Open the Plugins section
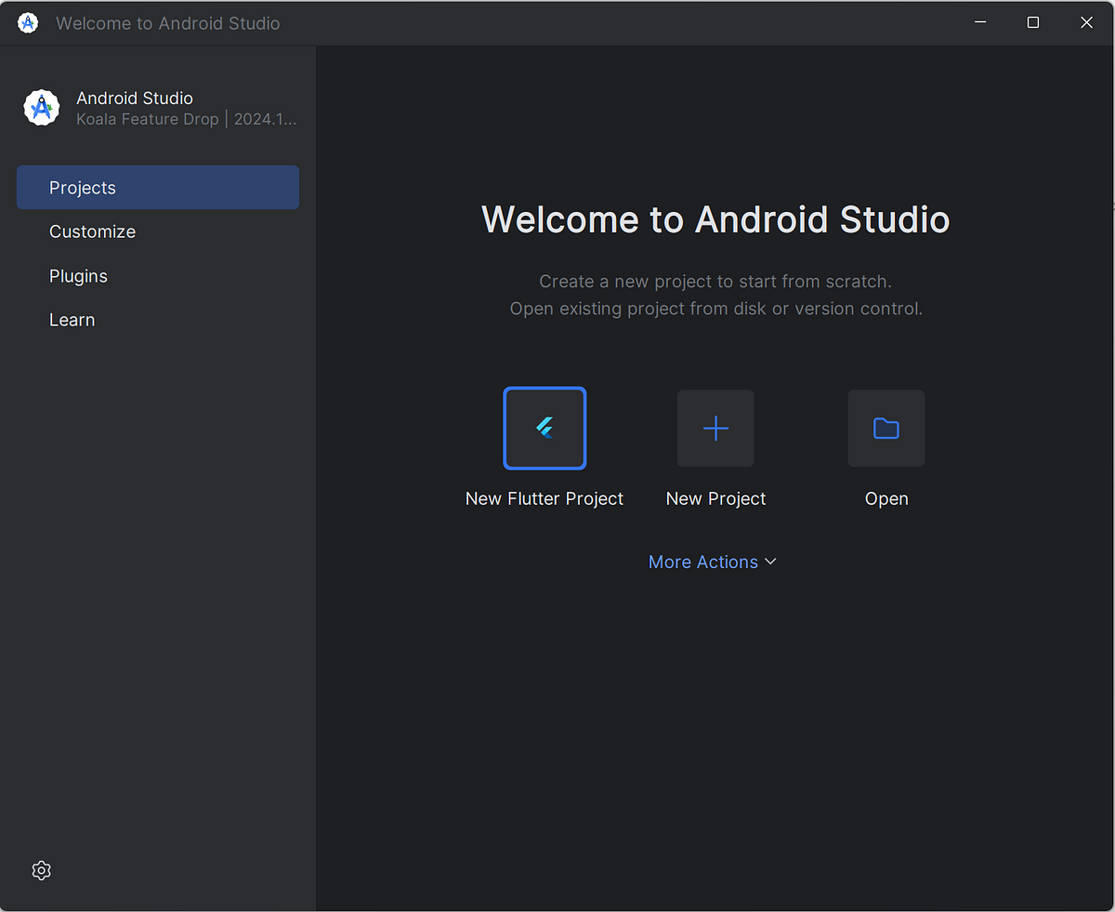The height and width of the screenshot is (912, 1115). tap(78, 275)
